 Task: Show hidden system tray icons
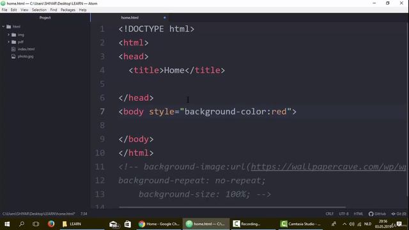(344, 224)
